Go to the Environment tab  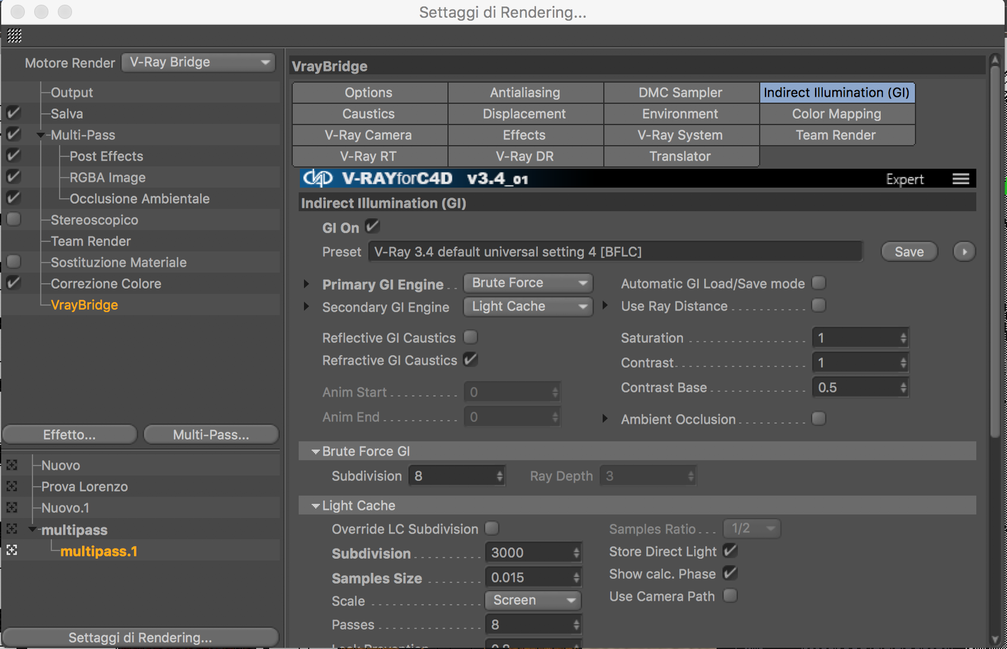point(681,114)
